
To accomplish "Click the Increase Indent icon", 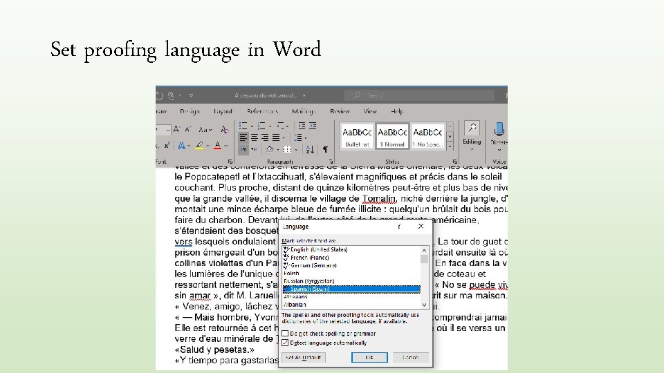I will (x=313, y=126).
